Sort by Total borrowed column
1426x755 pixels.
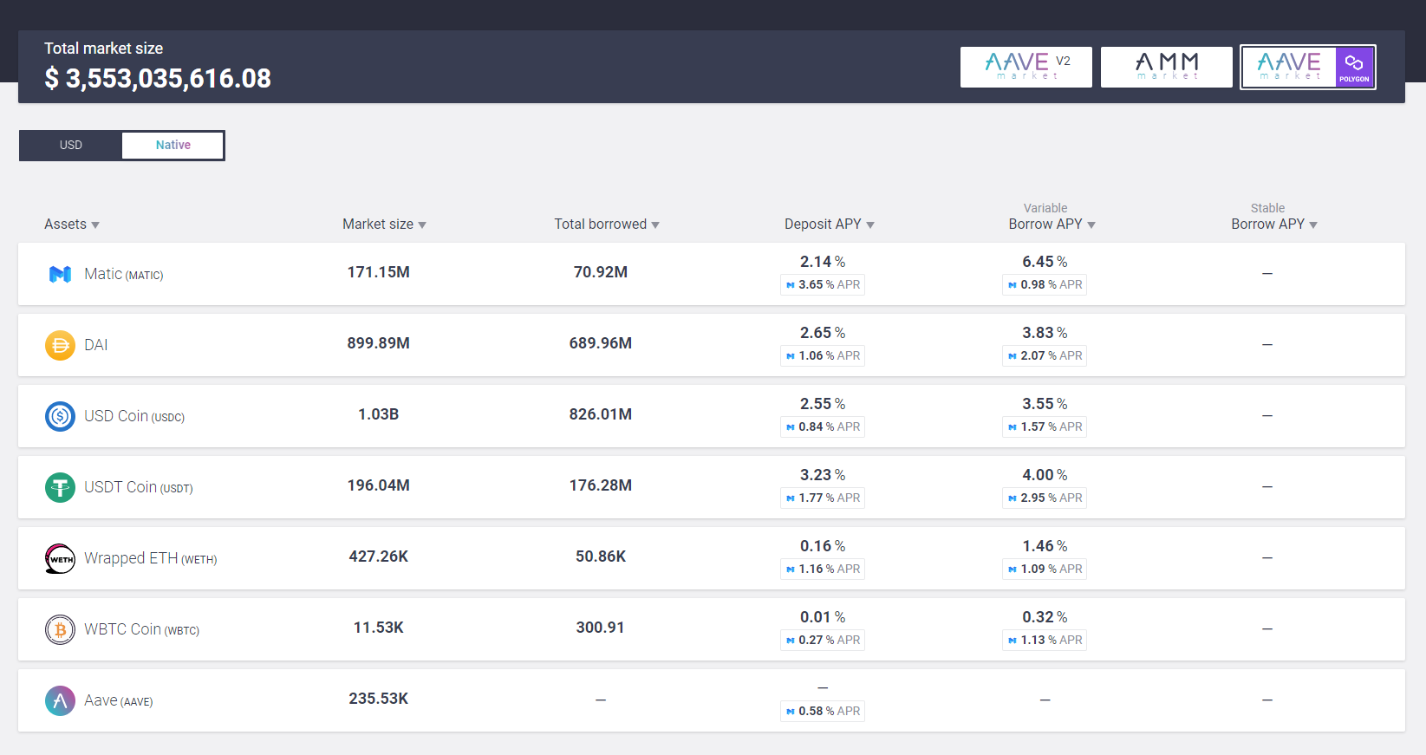click(x=607, y=225)
